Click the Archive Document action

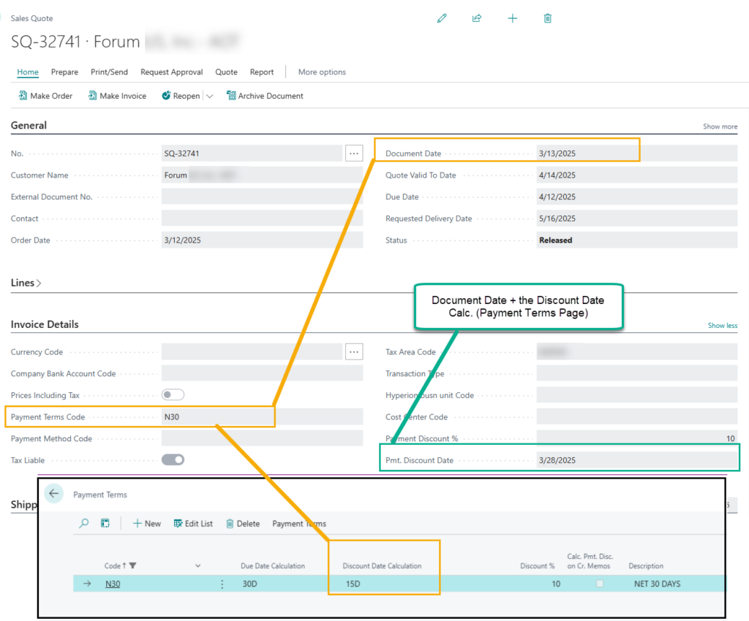265,96
